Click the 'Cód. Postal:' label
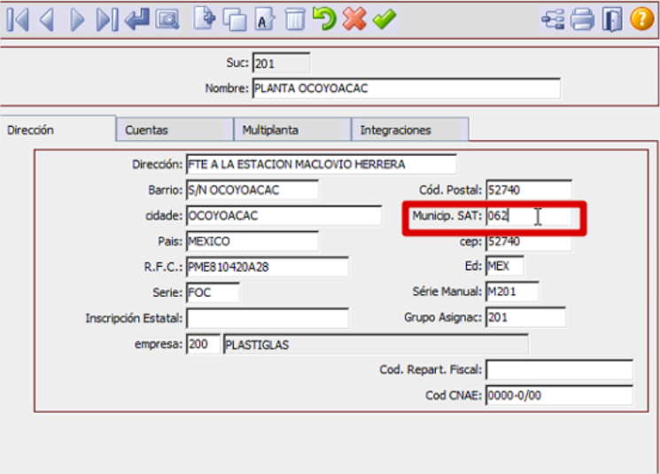660x474 pixels. 450,190
